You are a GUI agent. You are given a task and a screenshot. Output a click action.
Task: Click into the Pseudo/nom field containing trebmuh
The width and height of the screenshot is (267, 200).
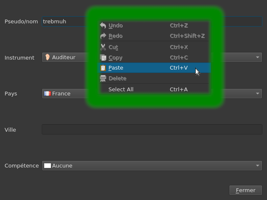(x=152, y=21)
